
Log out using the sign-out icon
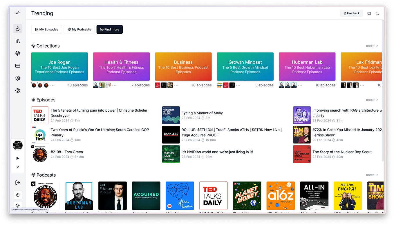18,182
